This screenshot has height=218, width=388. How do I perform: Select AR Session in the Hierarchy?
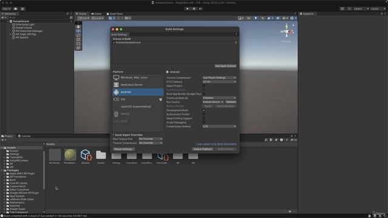[x=22, y=38]
